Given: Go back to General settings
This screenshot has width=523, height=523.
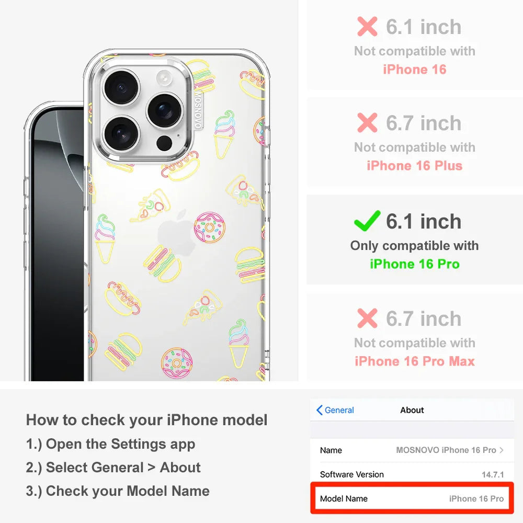Looking at the screenshot, I should (x=335, y=410).
